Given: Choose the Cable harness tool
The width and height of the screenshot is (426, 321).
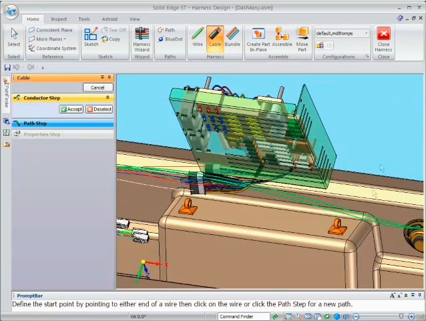Looking at the screenshot, I should click(x=215, y=39).
